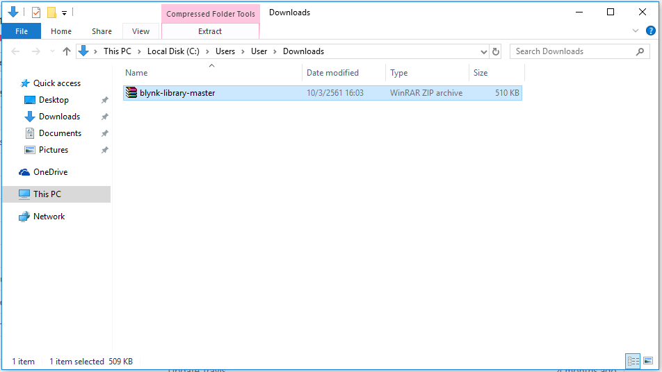The height and width of the screenshot is (372, 662).
Task: Select the blynk-library-master ZIP file
Action: (177, 93)
